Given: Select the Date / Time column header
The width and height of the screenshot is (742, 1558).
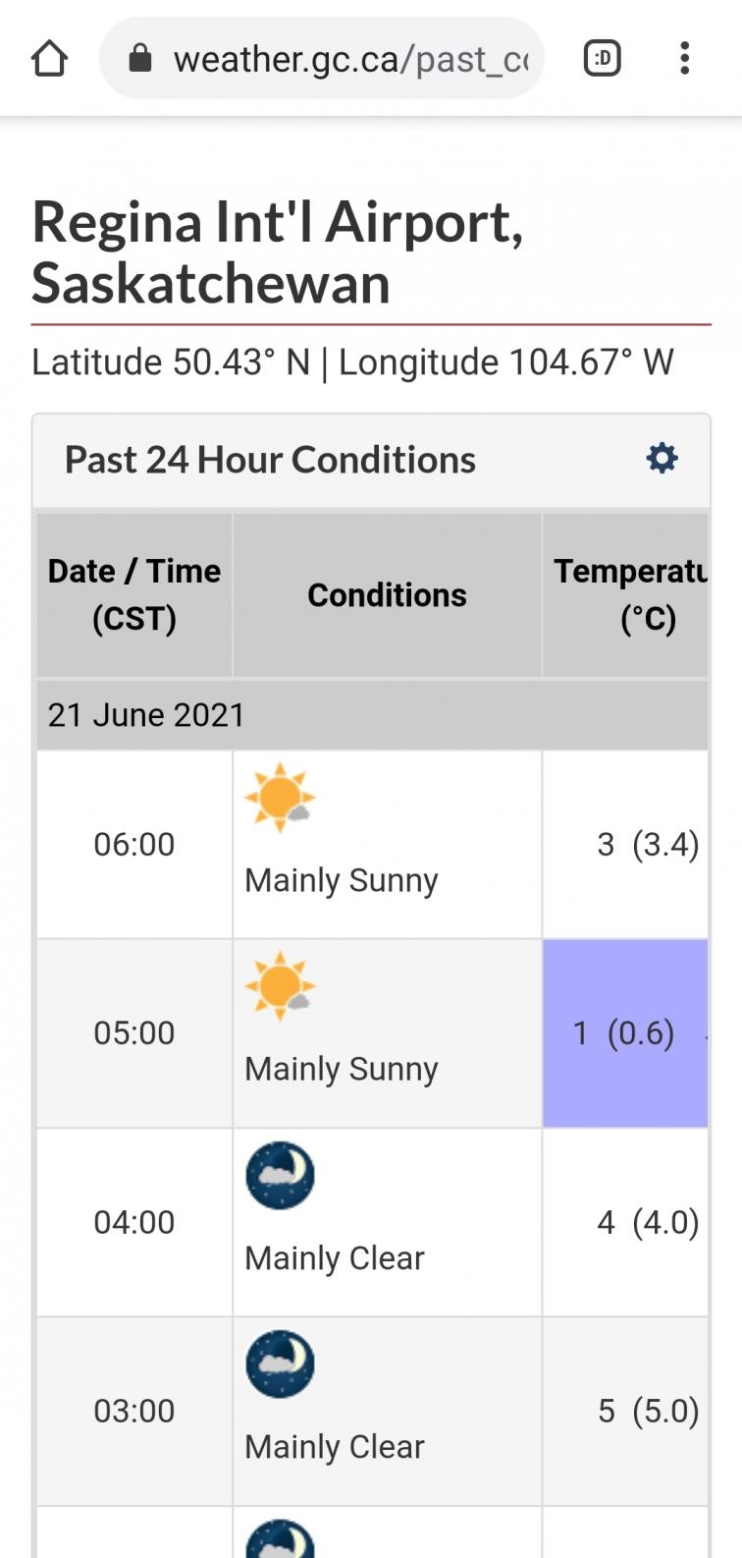Looking at the screenshot, I should click(134, 594).
